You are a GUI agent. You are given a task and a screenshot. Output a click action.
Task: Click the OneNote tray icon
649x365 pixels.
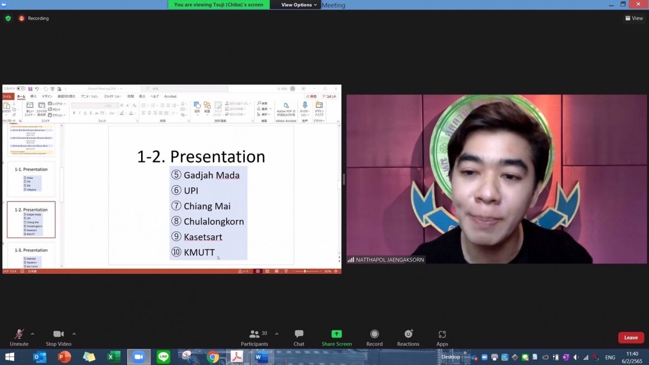(x=565, y=357)
